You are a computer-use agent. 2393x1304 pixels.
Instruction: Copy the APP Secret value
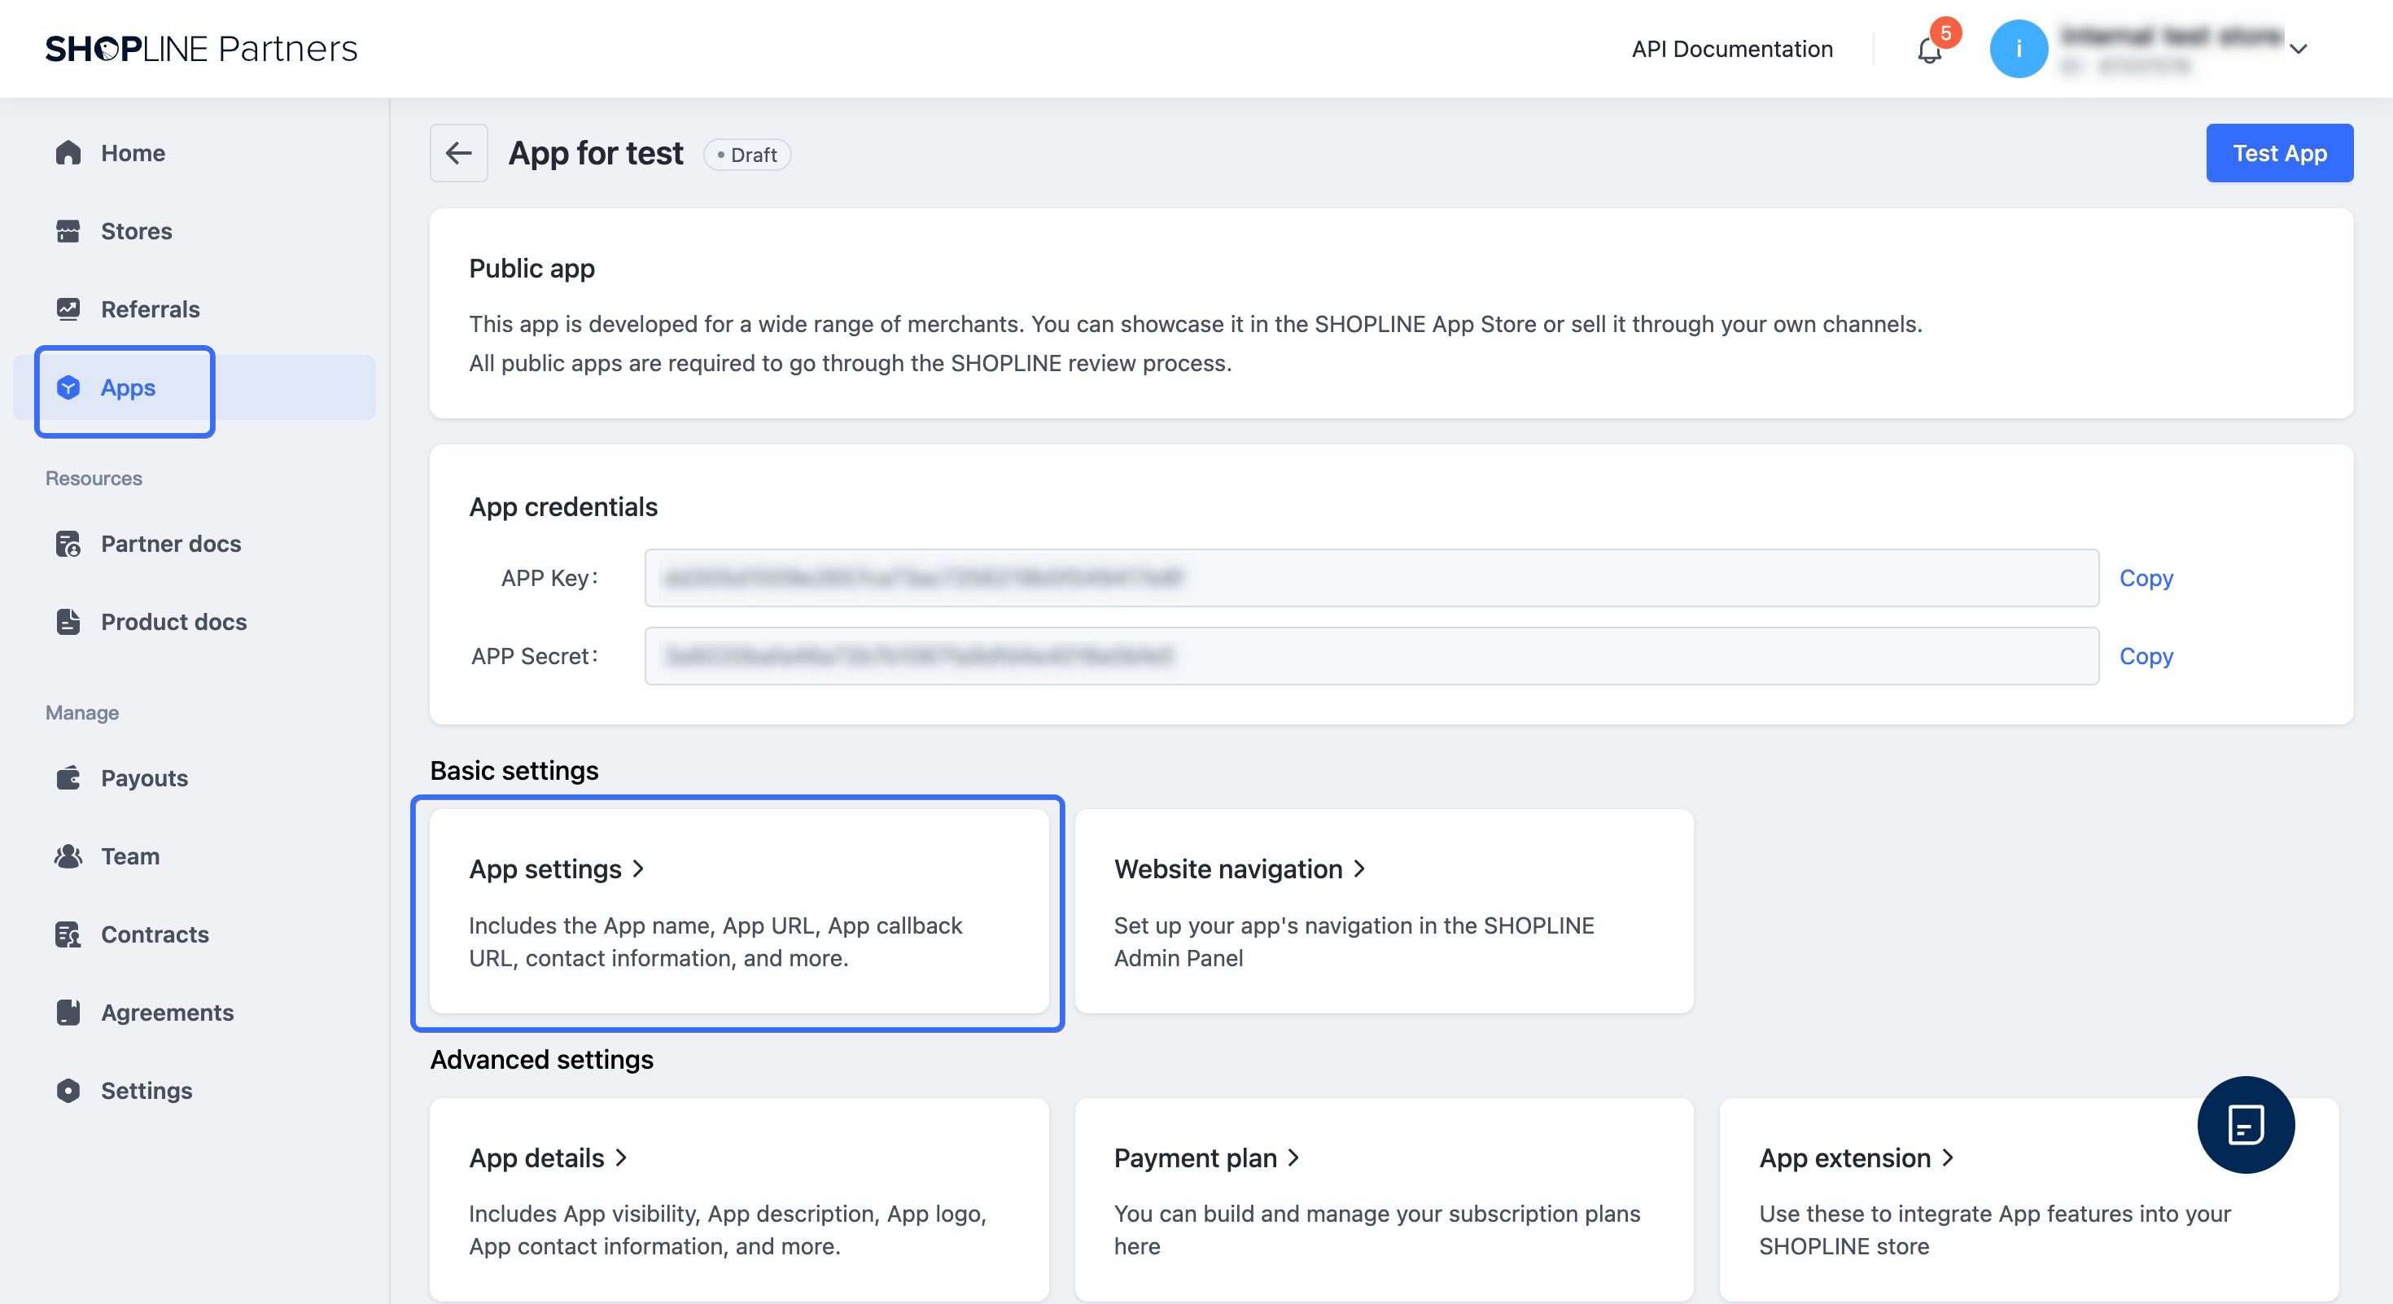[x=2146, y=656]
